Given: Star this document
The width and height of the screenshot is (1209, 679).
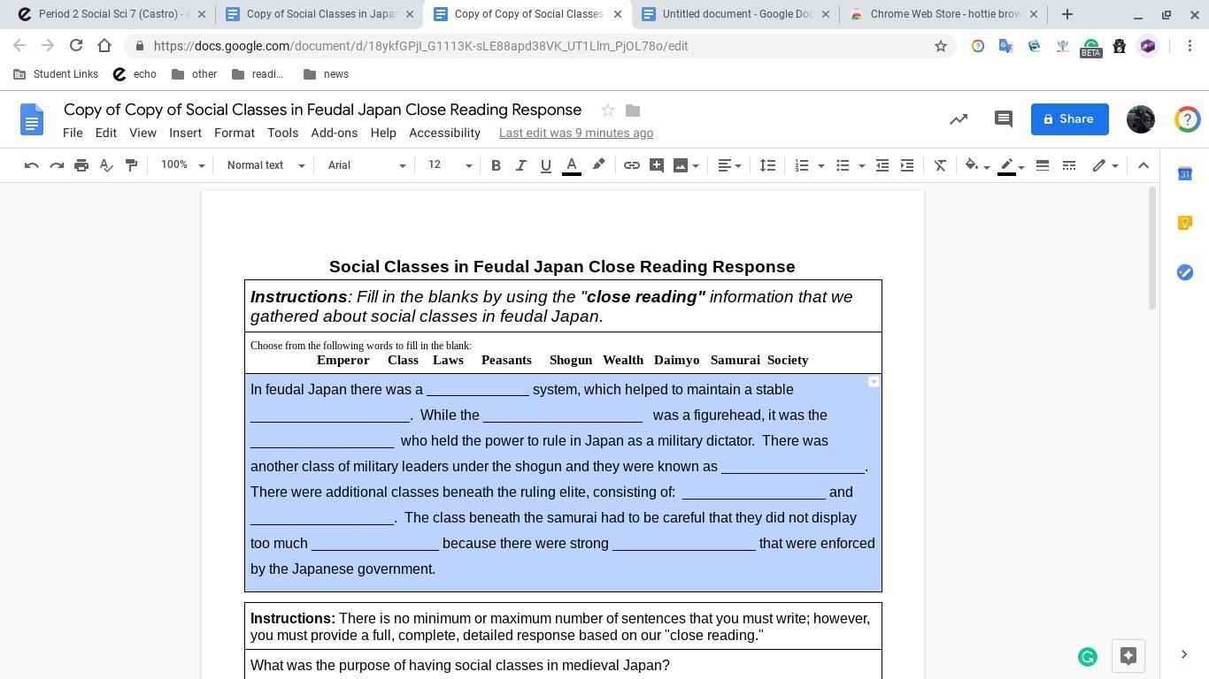Looking at the screenshot, I should [608, 111].
